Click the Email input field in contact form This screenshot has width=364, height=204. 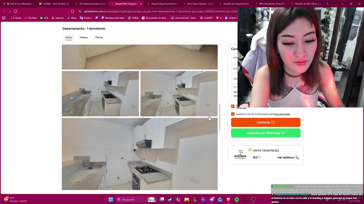[234, 58]
